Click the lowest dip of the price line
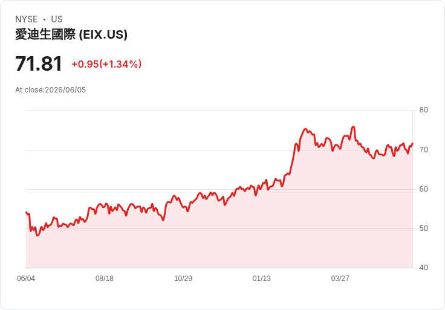The height and width of the screenshot is (310, 445). [37, 236]
